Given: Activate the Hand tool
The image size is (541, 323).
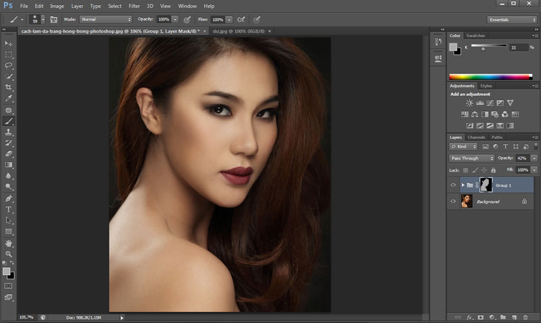Looking at the screenshot, I should (9, 243).
